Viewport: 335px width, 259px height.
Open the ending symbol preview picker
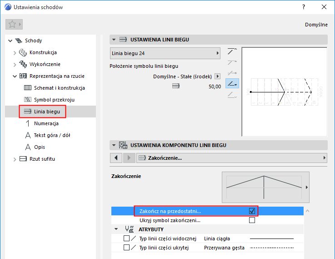265,187
